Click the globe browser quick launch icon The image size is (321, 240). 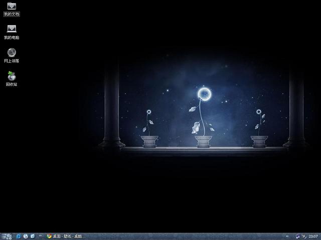[26, 236]
